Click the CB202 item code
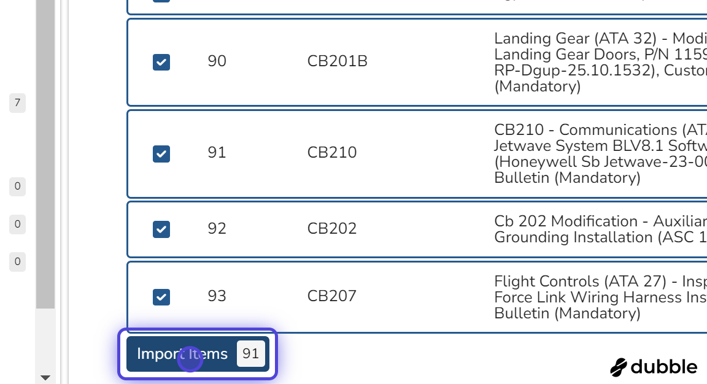 point(332,229)
